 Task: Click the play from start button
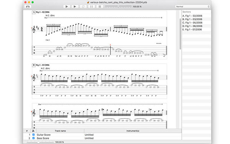click(66, 7)
